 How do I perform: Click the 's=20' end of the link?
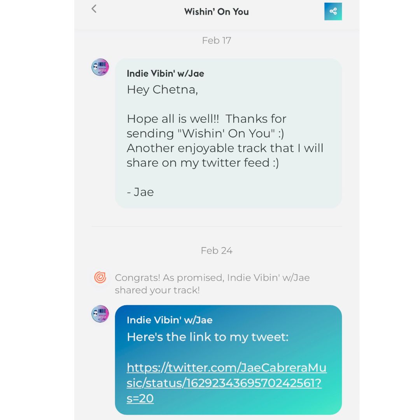(x=140, y=398)
